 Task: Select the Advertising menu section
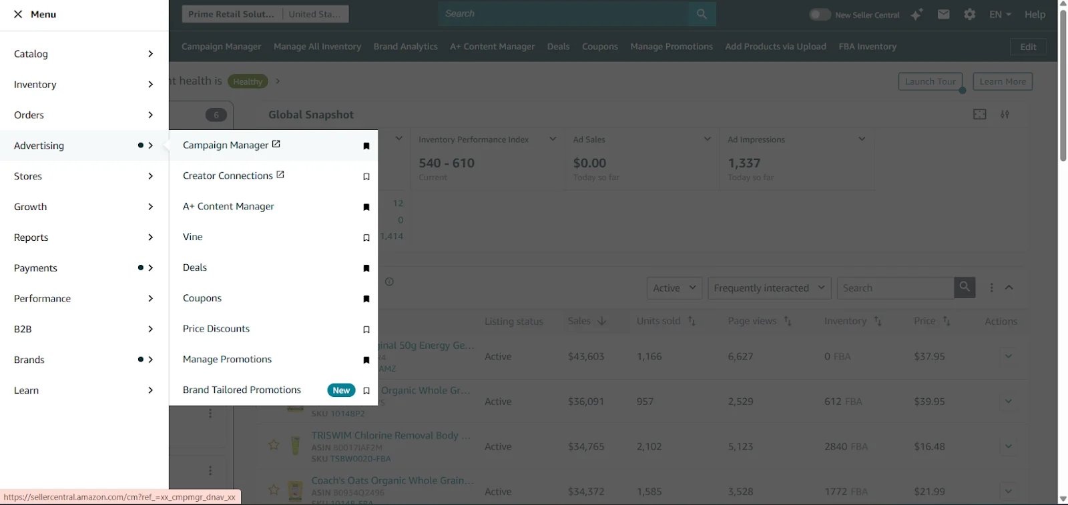[84, 145]
